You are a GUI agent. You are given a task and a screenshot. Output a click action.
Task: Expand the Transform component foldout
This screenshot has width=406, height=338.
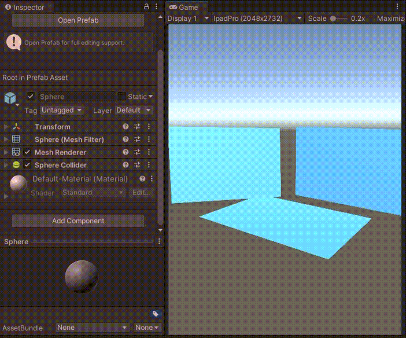coord(6,127)
